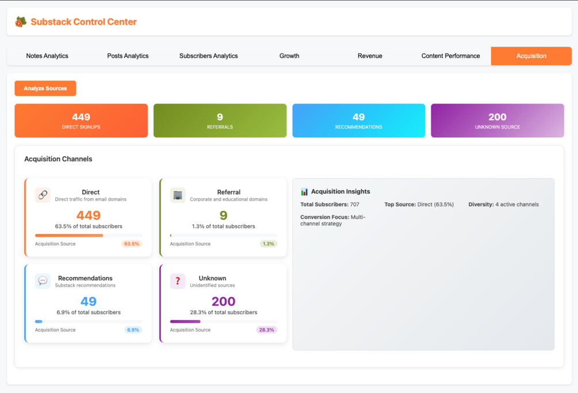The image size is (578, 393).
Task: Click 'Direct traffic from email domains' subtitle
Action: click(x=91, y=199)
